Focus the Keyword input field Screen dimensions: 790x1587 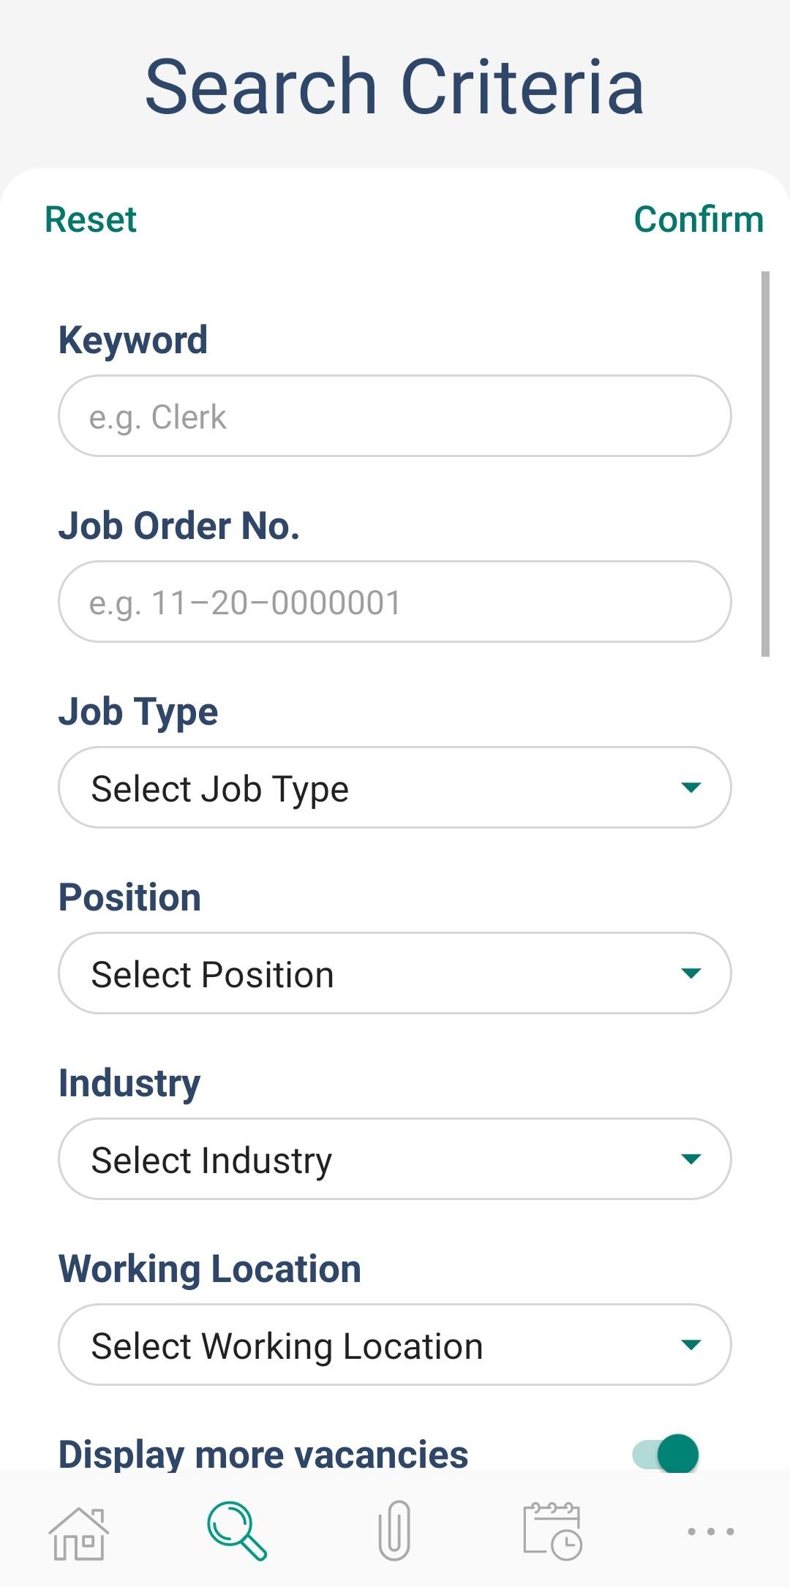coord(395,416)
